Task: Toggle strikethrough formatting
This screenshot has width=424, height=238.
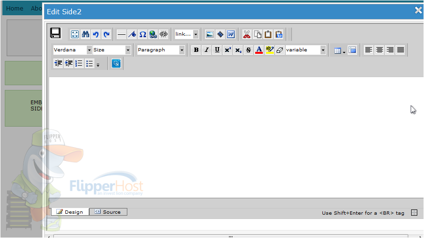Action: (248, 50)
